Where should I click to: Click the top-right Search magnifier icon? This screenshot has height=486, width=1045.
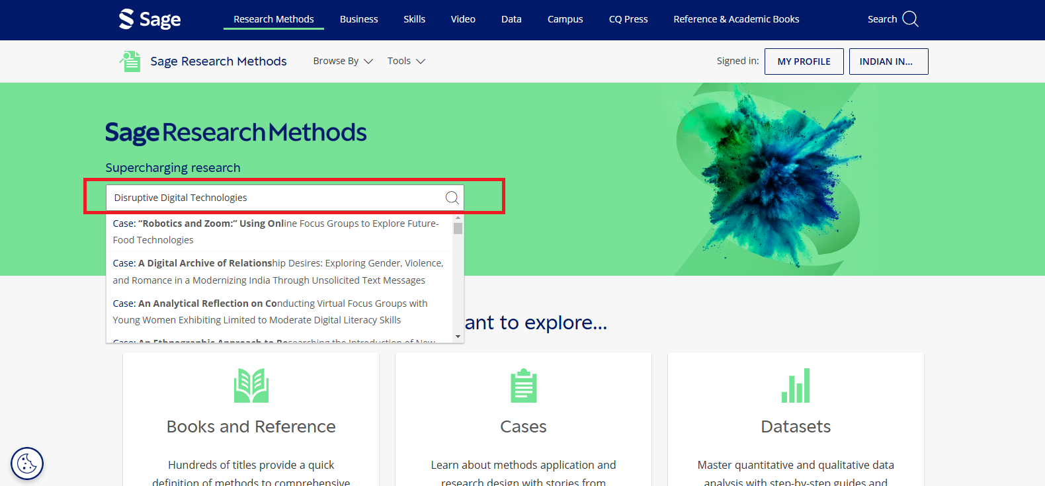[910, 19]
